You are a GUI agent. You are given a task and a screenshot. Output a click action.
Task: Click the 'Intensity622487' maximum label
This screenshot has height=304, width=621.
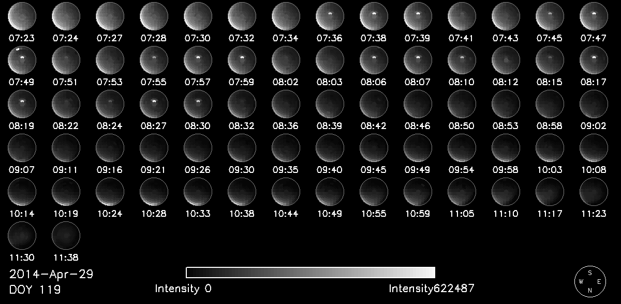431,289
